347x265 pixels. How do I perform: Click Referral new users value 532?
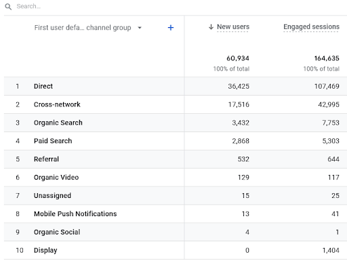coord(243,159)
